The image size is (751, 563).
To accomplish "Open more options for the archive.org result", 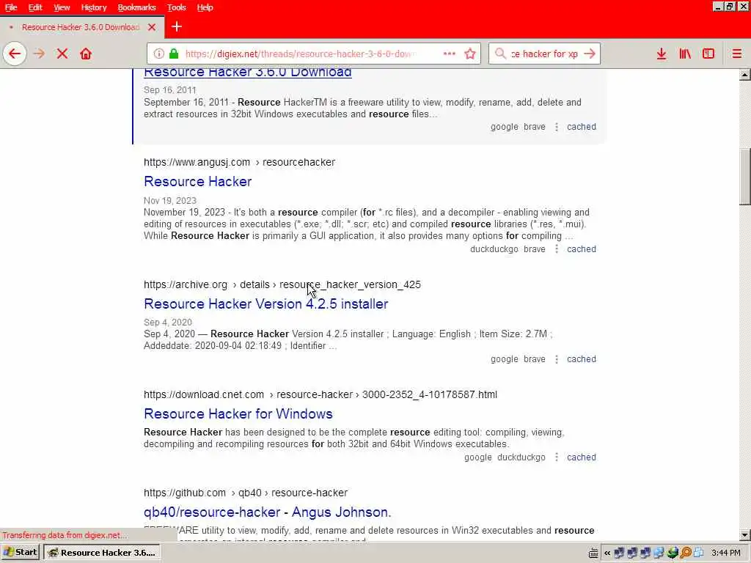I will (557, 359).
